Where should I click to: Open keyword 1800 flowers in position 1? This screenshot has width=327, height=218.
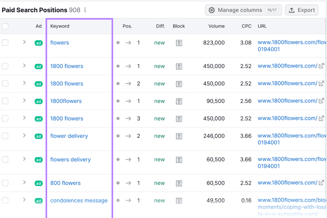(x=67, y=66)
